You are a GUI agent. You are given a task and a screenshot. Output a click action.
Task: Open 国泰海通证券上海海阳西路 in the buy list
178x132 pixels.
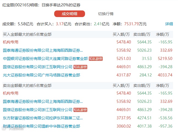(x=43, y=50)
